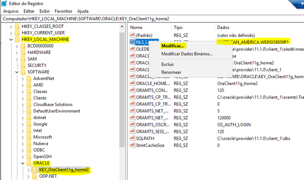
Task: Select the Intel folder icon
Action: coord(29,130)
